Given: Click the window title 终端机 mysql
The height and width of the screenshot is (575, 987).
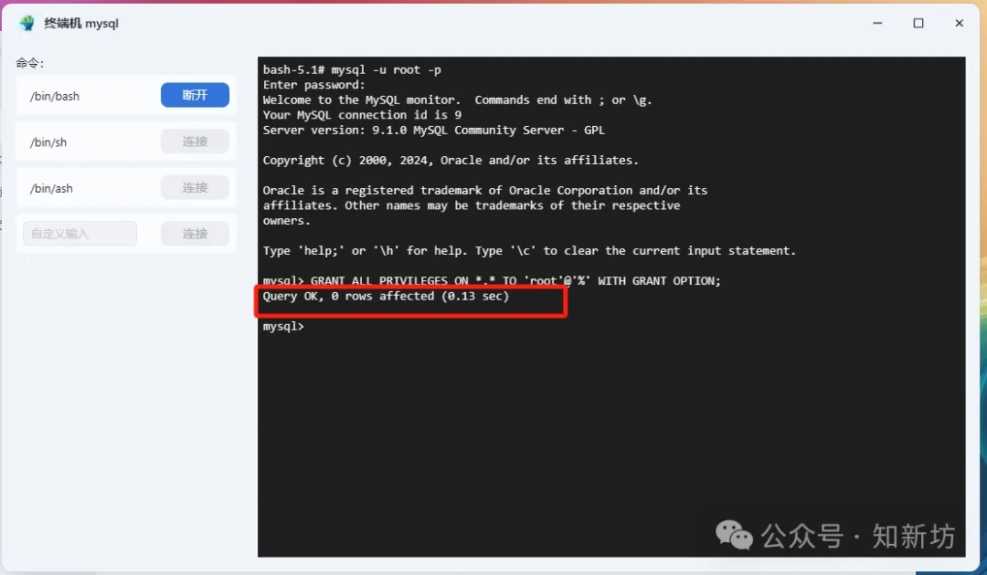Looking at the screenshot, I should click(x=81, y=23).
